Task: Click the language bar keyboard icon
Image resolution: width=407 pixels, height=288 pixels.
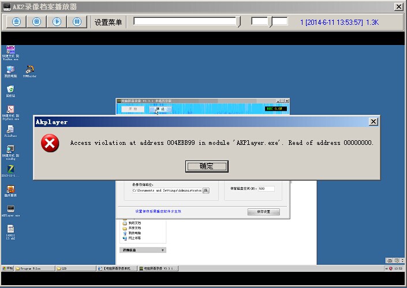Action: click(389, 260)
